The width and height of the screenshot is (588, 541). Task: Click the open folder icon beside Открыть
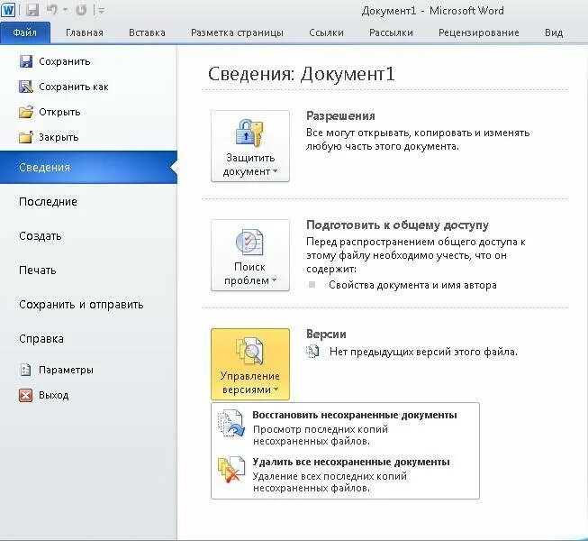tap(26, 112)
